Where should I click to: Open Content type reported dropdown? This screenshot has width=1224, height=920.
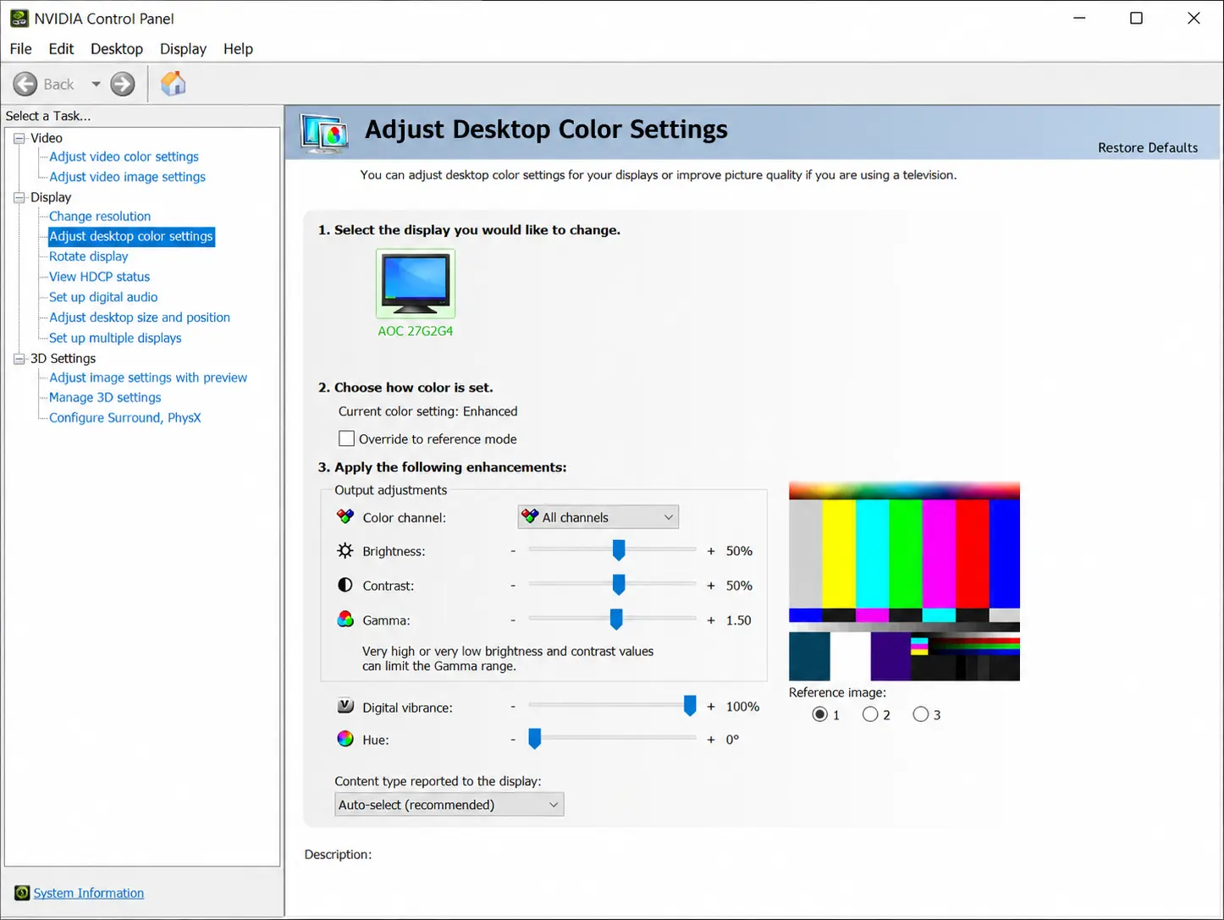[x=449, y=805]
